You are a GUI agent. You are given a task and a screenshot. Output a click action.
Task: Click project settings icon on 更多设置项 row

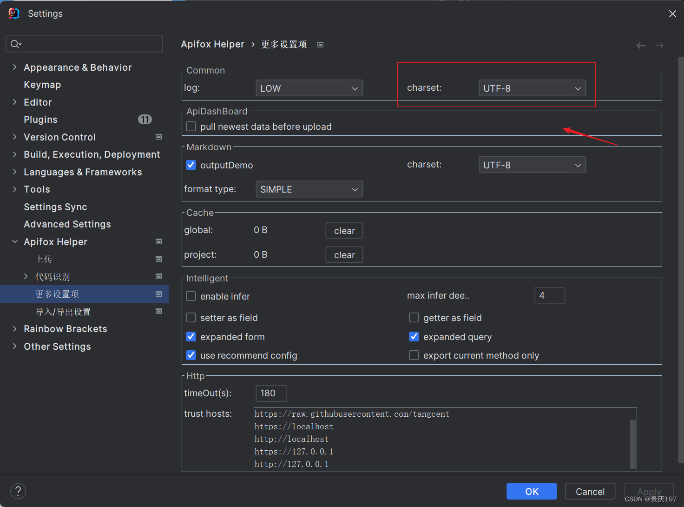(x=158, y=294)
